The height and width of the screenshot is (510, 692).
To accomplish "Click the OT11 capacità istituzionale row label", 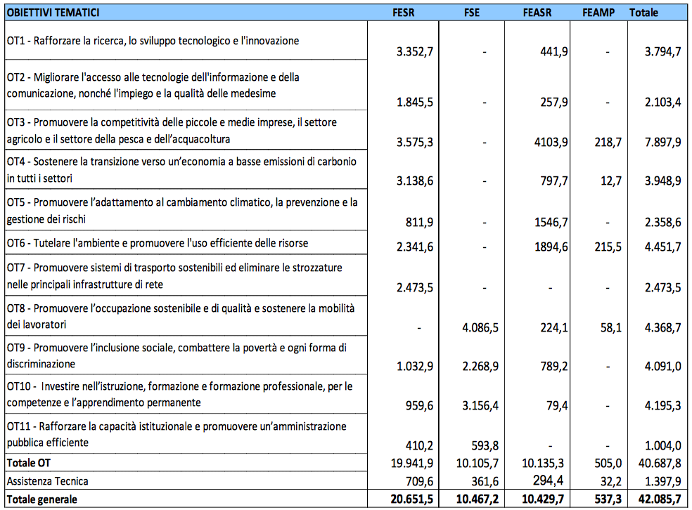I will [177, 434].
